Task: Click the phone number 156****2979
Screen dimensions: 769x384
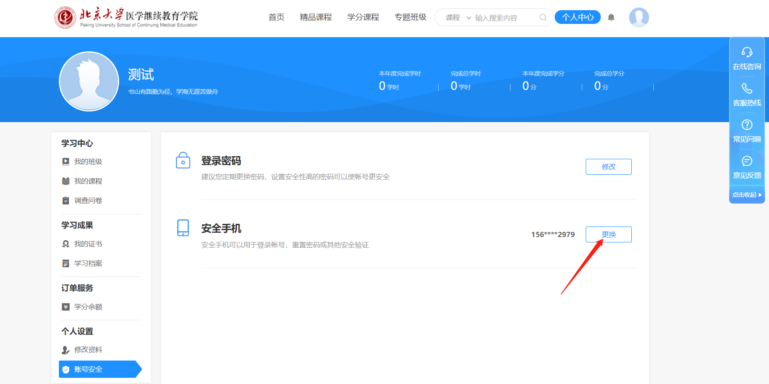Action: 553,234
